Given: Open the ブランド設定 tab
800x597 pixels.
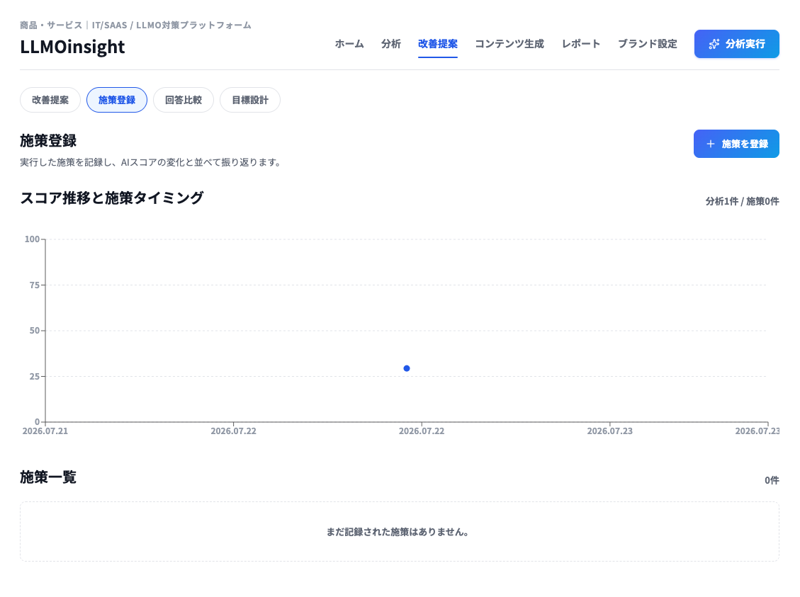Looking at the screenshot, I should coord(648,44).
